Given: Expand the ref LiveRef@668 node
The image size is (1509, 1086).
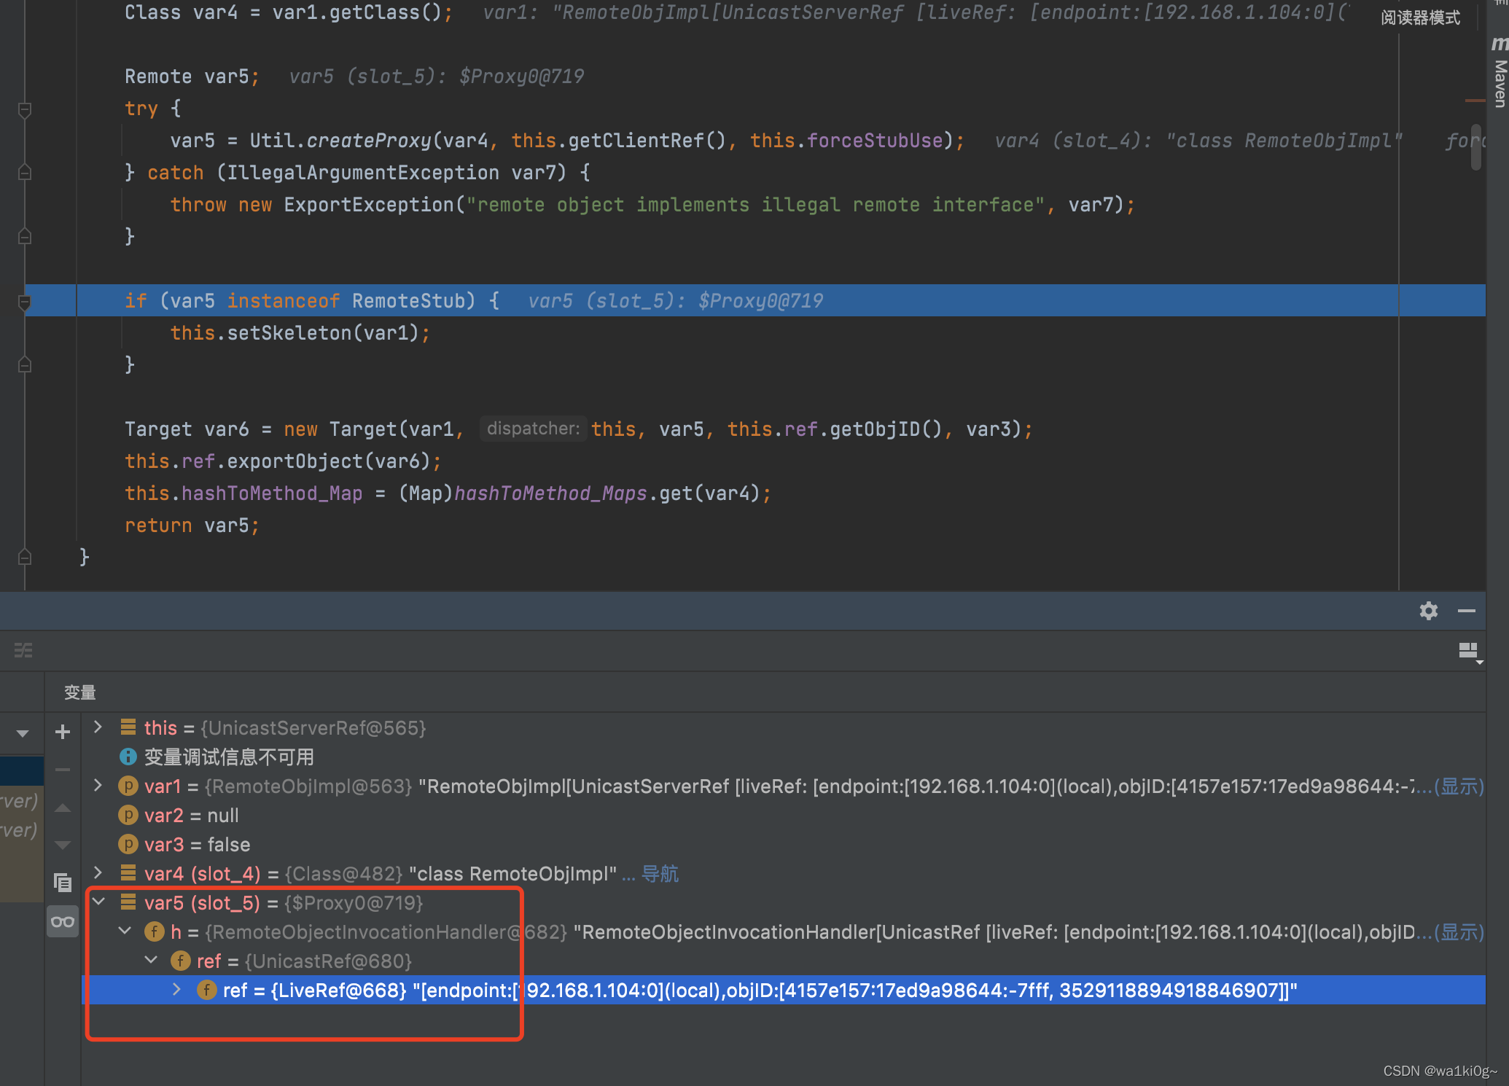Looking at the screenshot, I should click(x=177, y=990).
